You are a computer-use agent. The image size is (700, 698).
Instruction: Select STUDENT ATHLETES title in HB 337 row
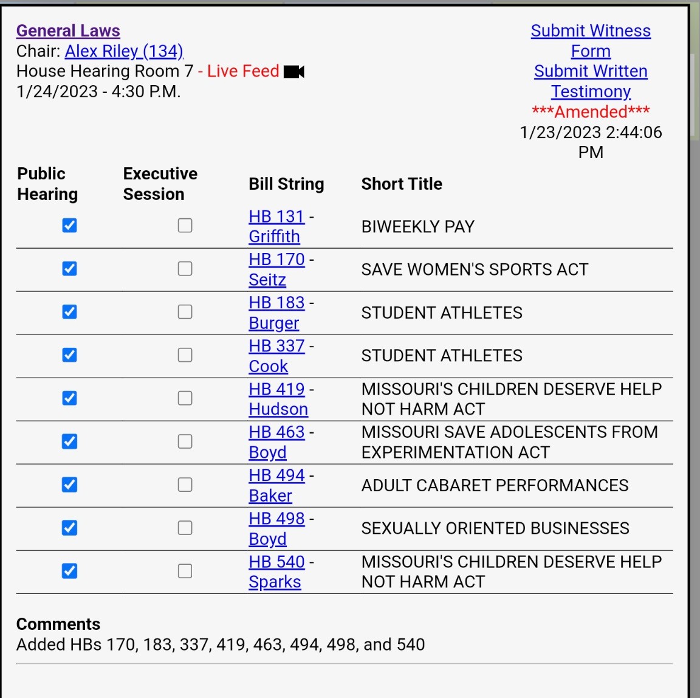tap(442, 356)
